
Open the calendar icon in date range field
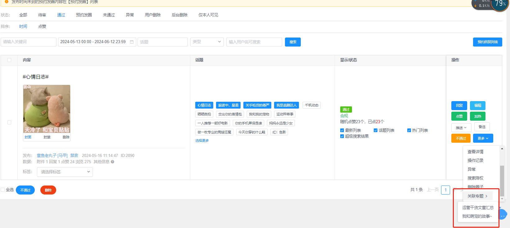(x=132, y=42)
